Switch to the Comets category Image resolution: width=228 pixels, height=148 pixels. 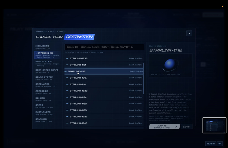48,99
